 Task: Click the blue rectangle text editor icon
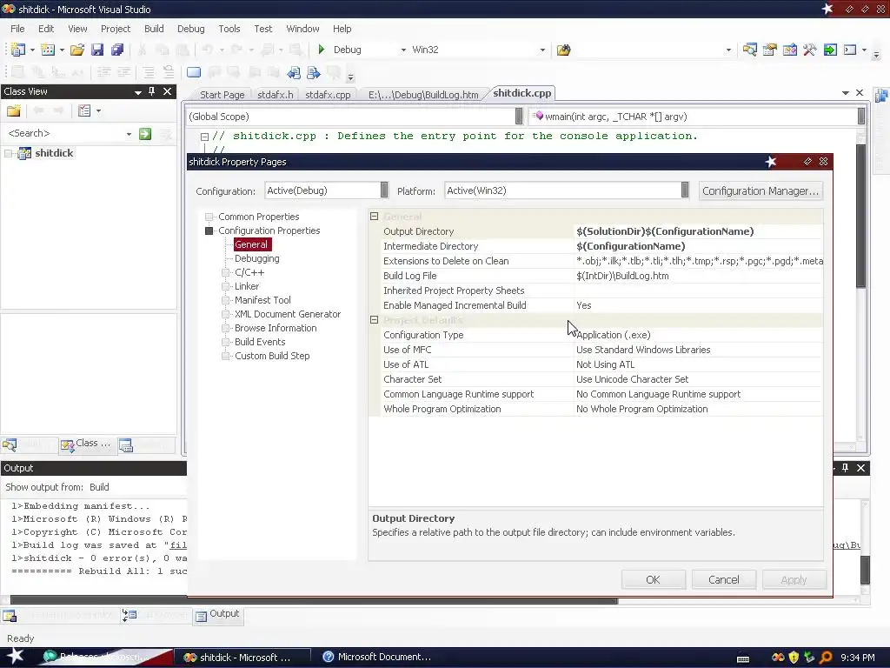(x=194, y=72)
